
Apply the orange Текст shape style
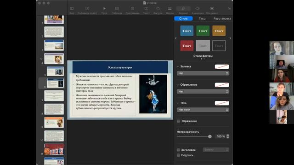click(x=219, y=31)
